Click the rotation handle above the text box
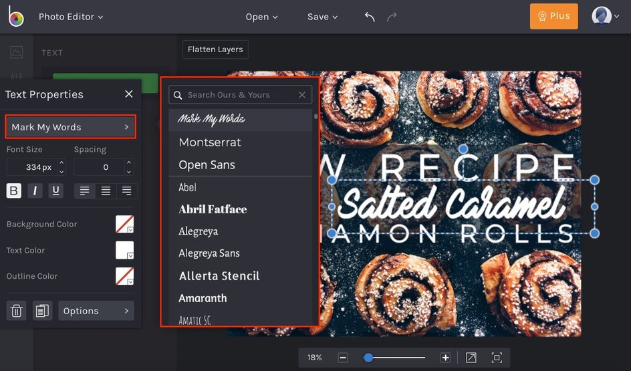The image size is (631, 371). (x=463, y=149)
